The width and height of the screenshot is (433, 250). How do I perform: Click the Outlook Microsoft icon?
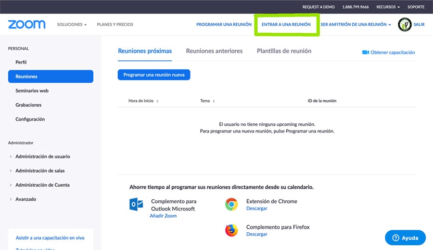(136, 204)
